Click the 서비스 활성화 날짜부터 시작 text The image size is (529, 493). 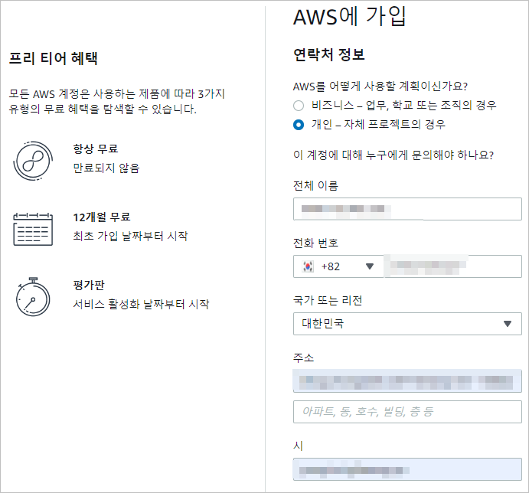141,304
